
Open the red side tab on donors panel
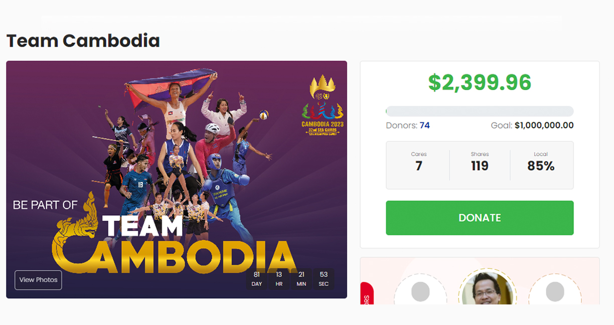pos(366,294)
